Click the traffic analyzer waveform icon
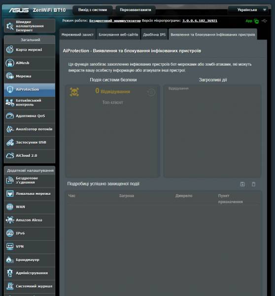Image resolution: width=275 pixels, height=296 pixels. (10, 129)
